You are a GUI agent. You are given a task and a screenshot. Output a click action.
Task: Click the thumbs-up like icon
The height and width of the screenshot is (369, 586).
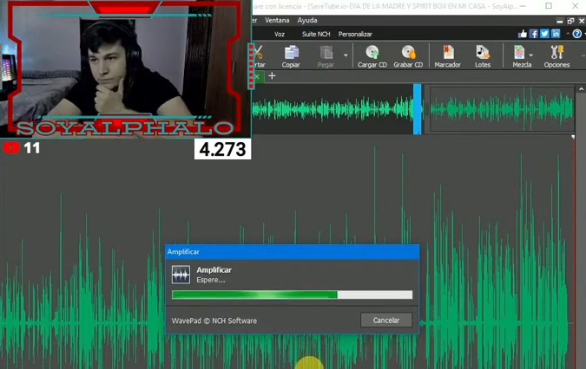pos(523,34)
